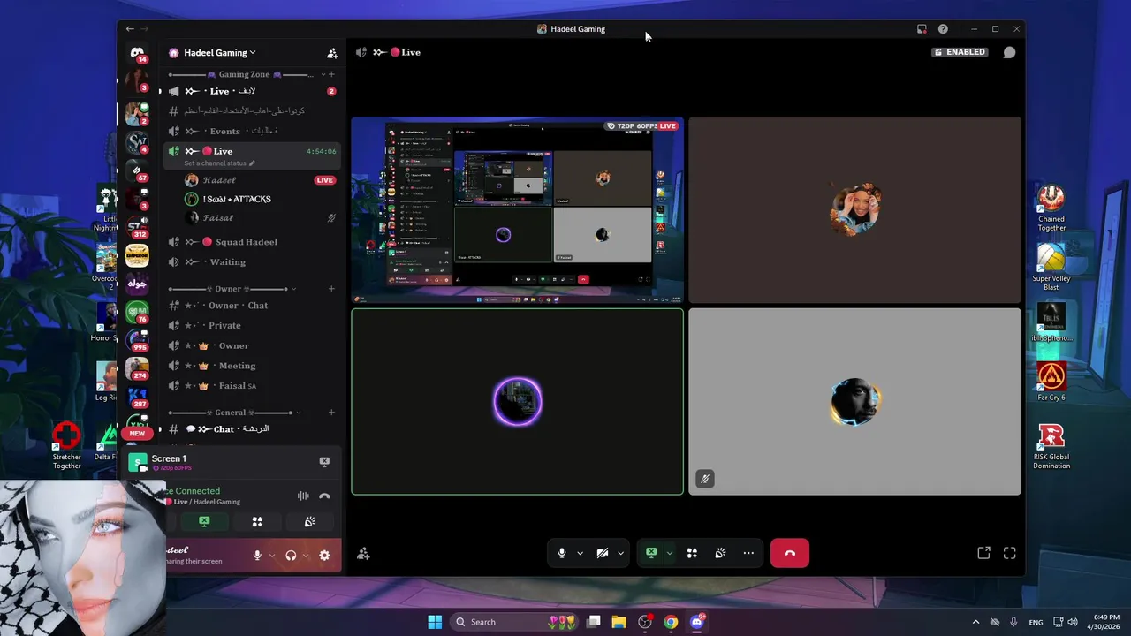Go back with the title bar arrow
This screenshot has width=1131, height=636.
tap(130, 29)
